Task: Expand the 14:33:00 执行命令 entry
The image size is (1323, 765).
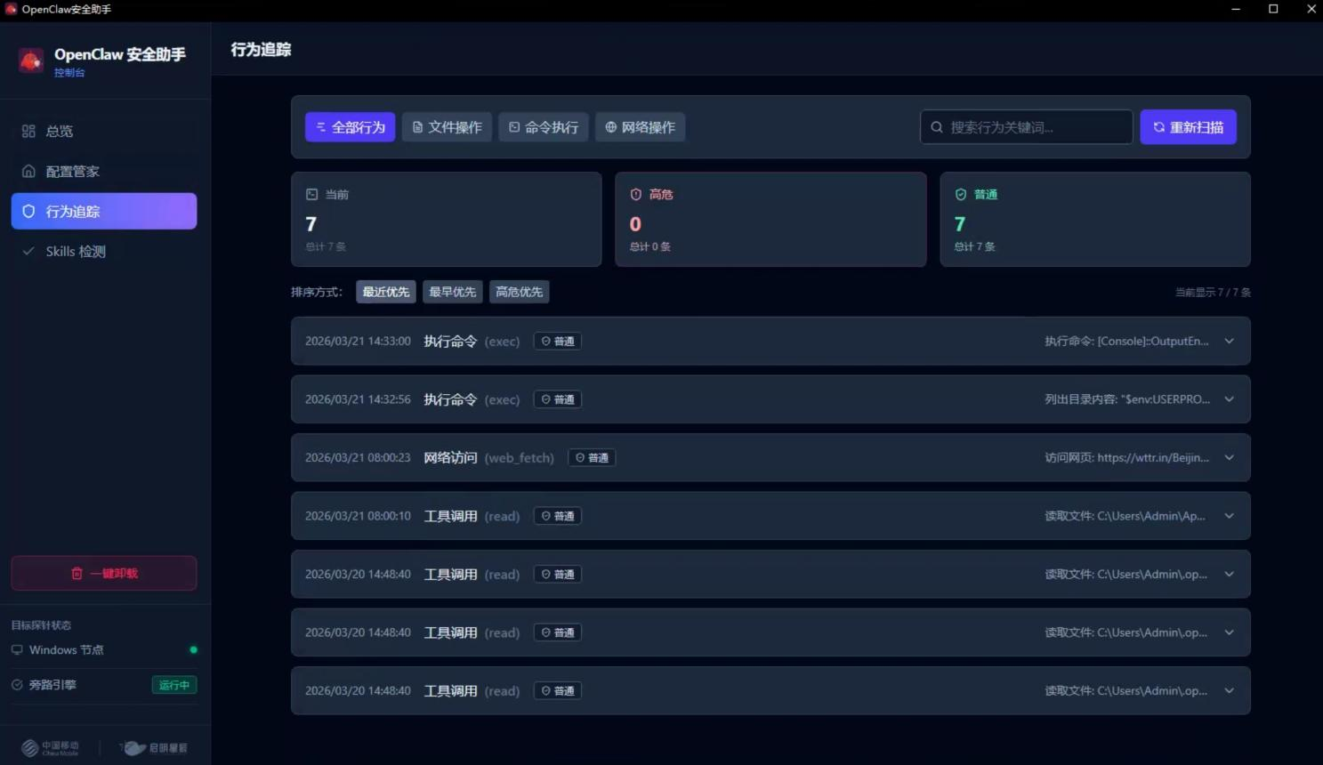Action: pos(1229,342)
